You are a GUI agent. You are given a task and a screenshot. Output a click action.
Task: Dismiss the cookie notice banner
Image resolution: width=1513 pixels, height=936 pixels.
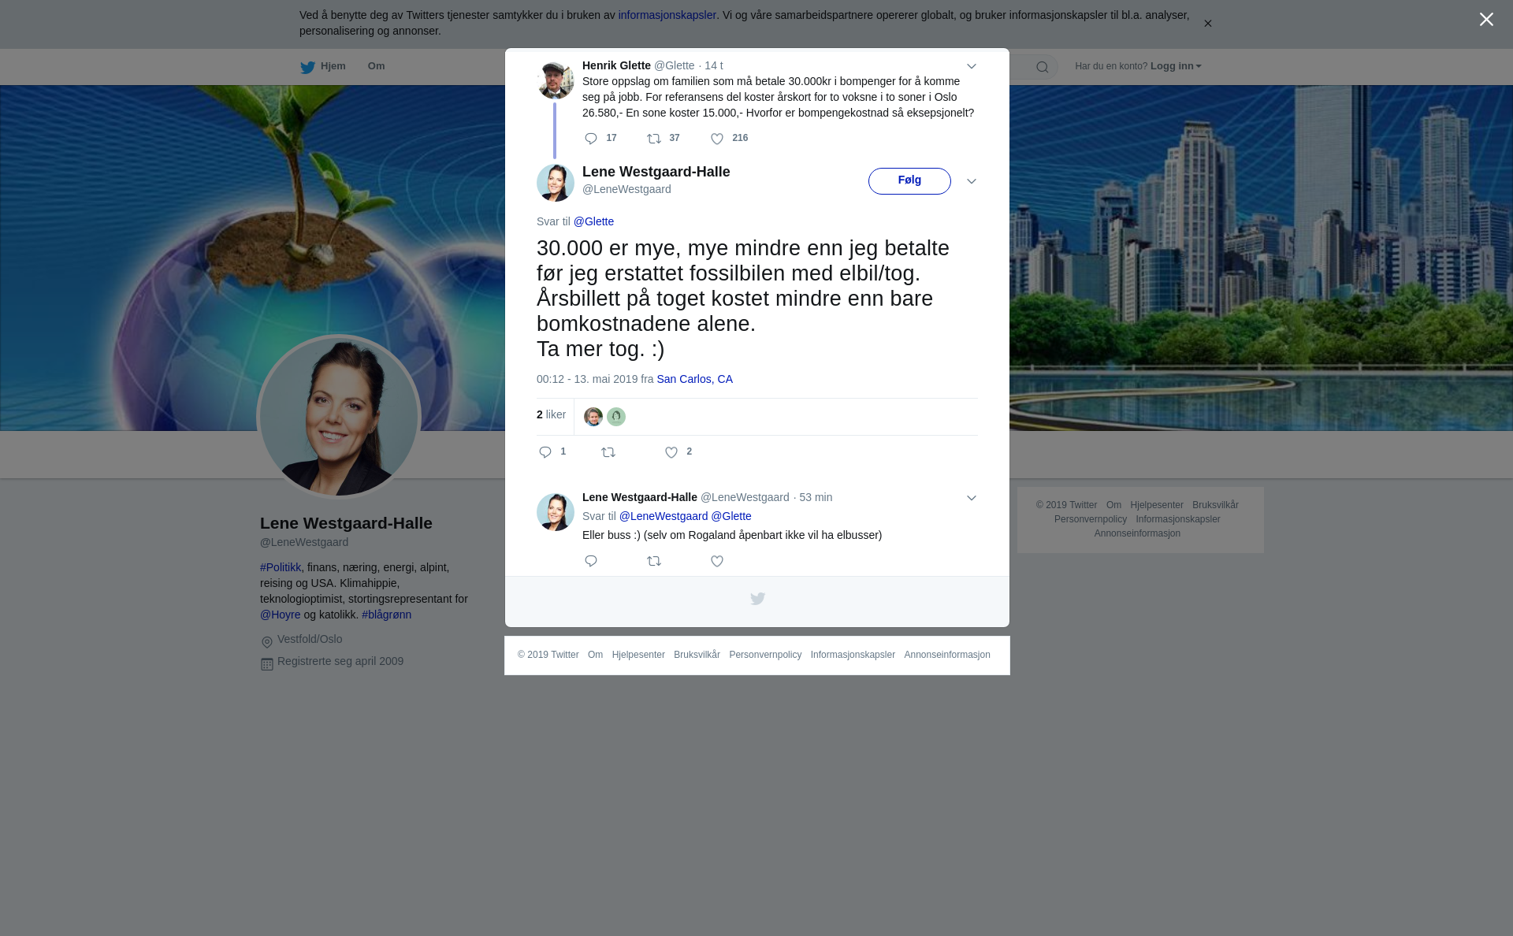pos(1207,24)
